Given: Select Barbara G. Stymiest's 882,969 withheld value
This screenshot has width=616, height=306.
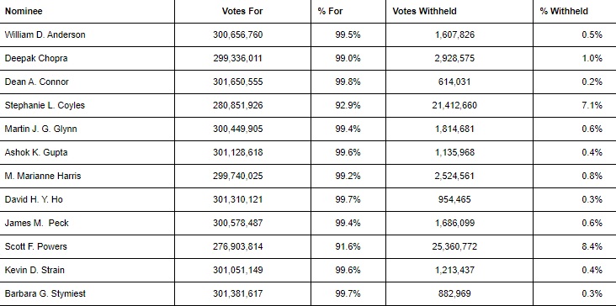Looking at the screenshot, I should (454, 294).
